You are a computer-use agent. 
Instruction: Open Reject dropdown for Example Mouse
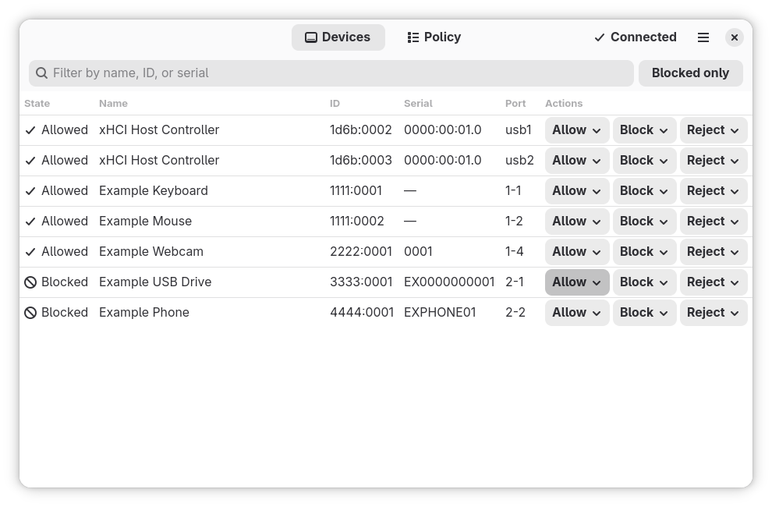tap(714, 222)
